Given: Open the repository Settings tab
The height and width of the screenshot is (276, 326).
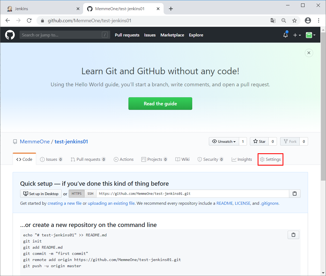Looking at the screenshot, I should (270, 159).
